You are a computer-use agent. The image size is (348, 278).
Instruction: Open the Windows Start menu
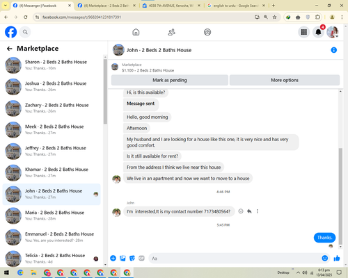coord(6,272)
